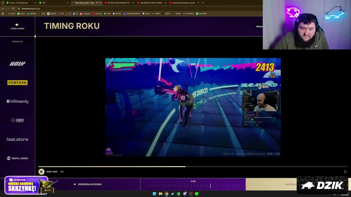Open Discord from taskbar
This screenshot has width=351, height=197.
(x=185, y=194)
